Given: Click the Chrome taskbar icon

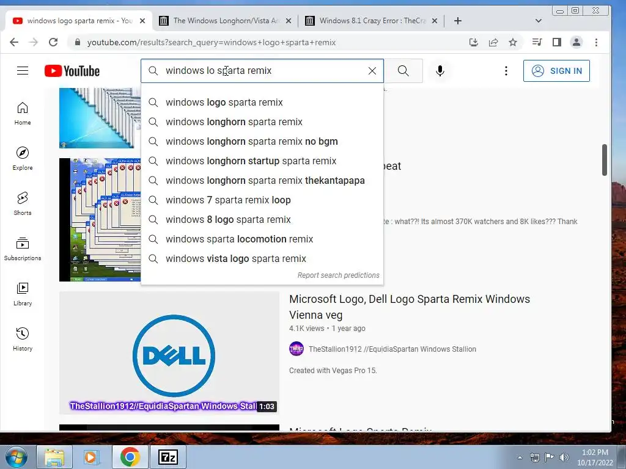Looking at the screenshot, I should tap(130, 457).
